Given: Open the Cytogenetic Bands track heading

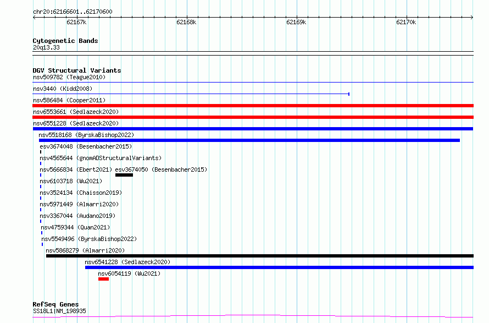Looking at the screenshot, I should pos(65,41).
